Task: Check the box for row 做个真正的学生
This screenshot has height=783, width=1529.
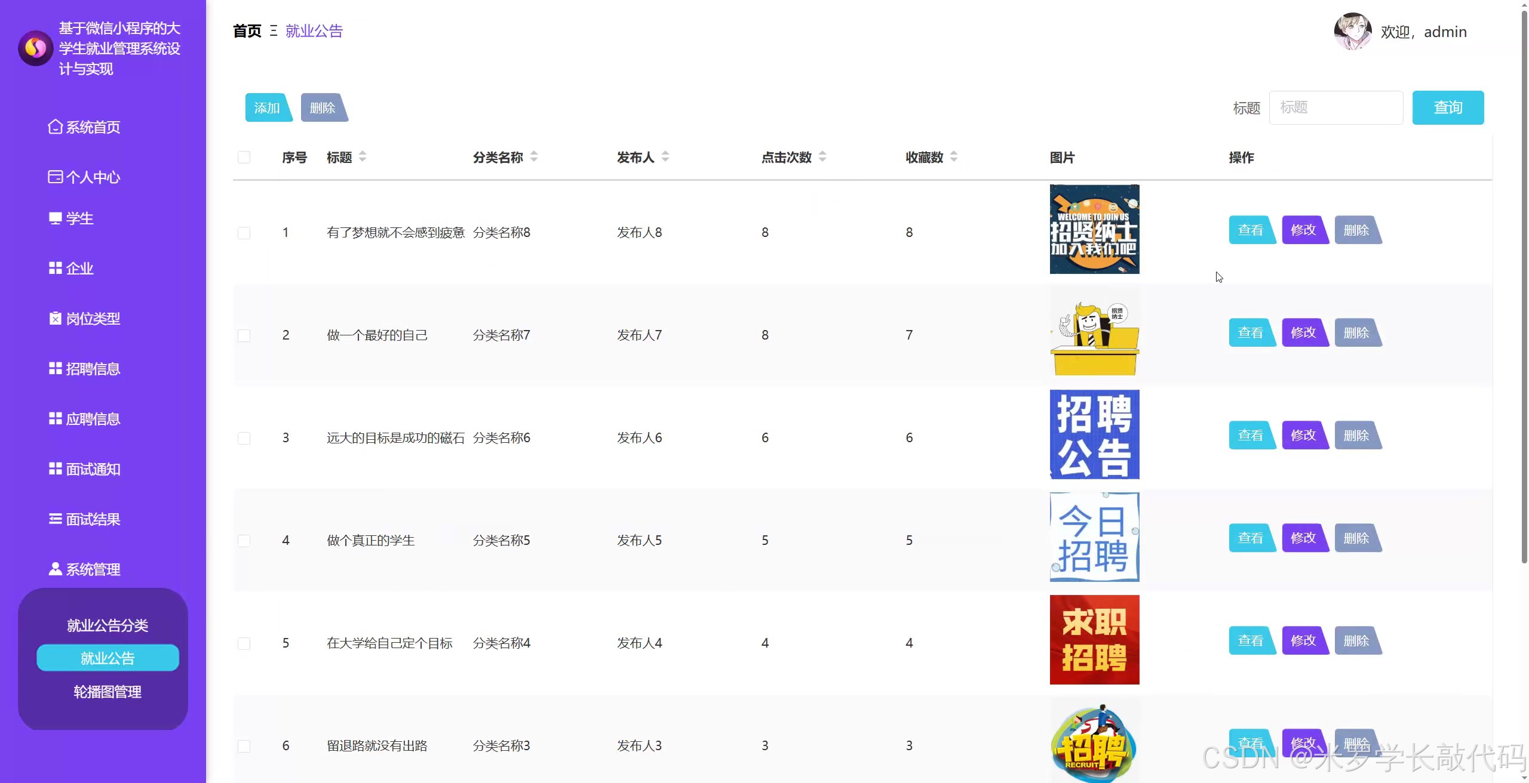Action: (244, 541)
